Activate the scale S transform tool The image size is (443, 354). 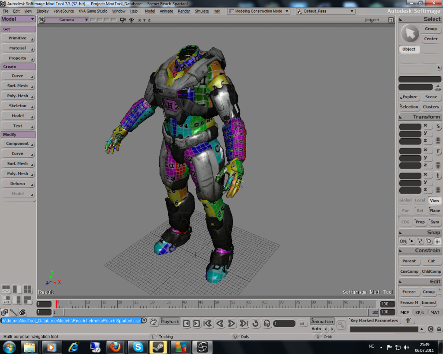click(x=438, y=126)
